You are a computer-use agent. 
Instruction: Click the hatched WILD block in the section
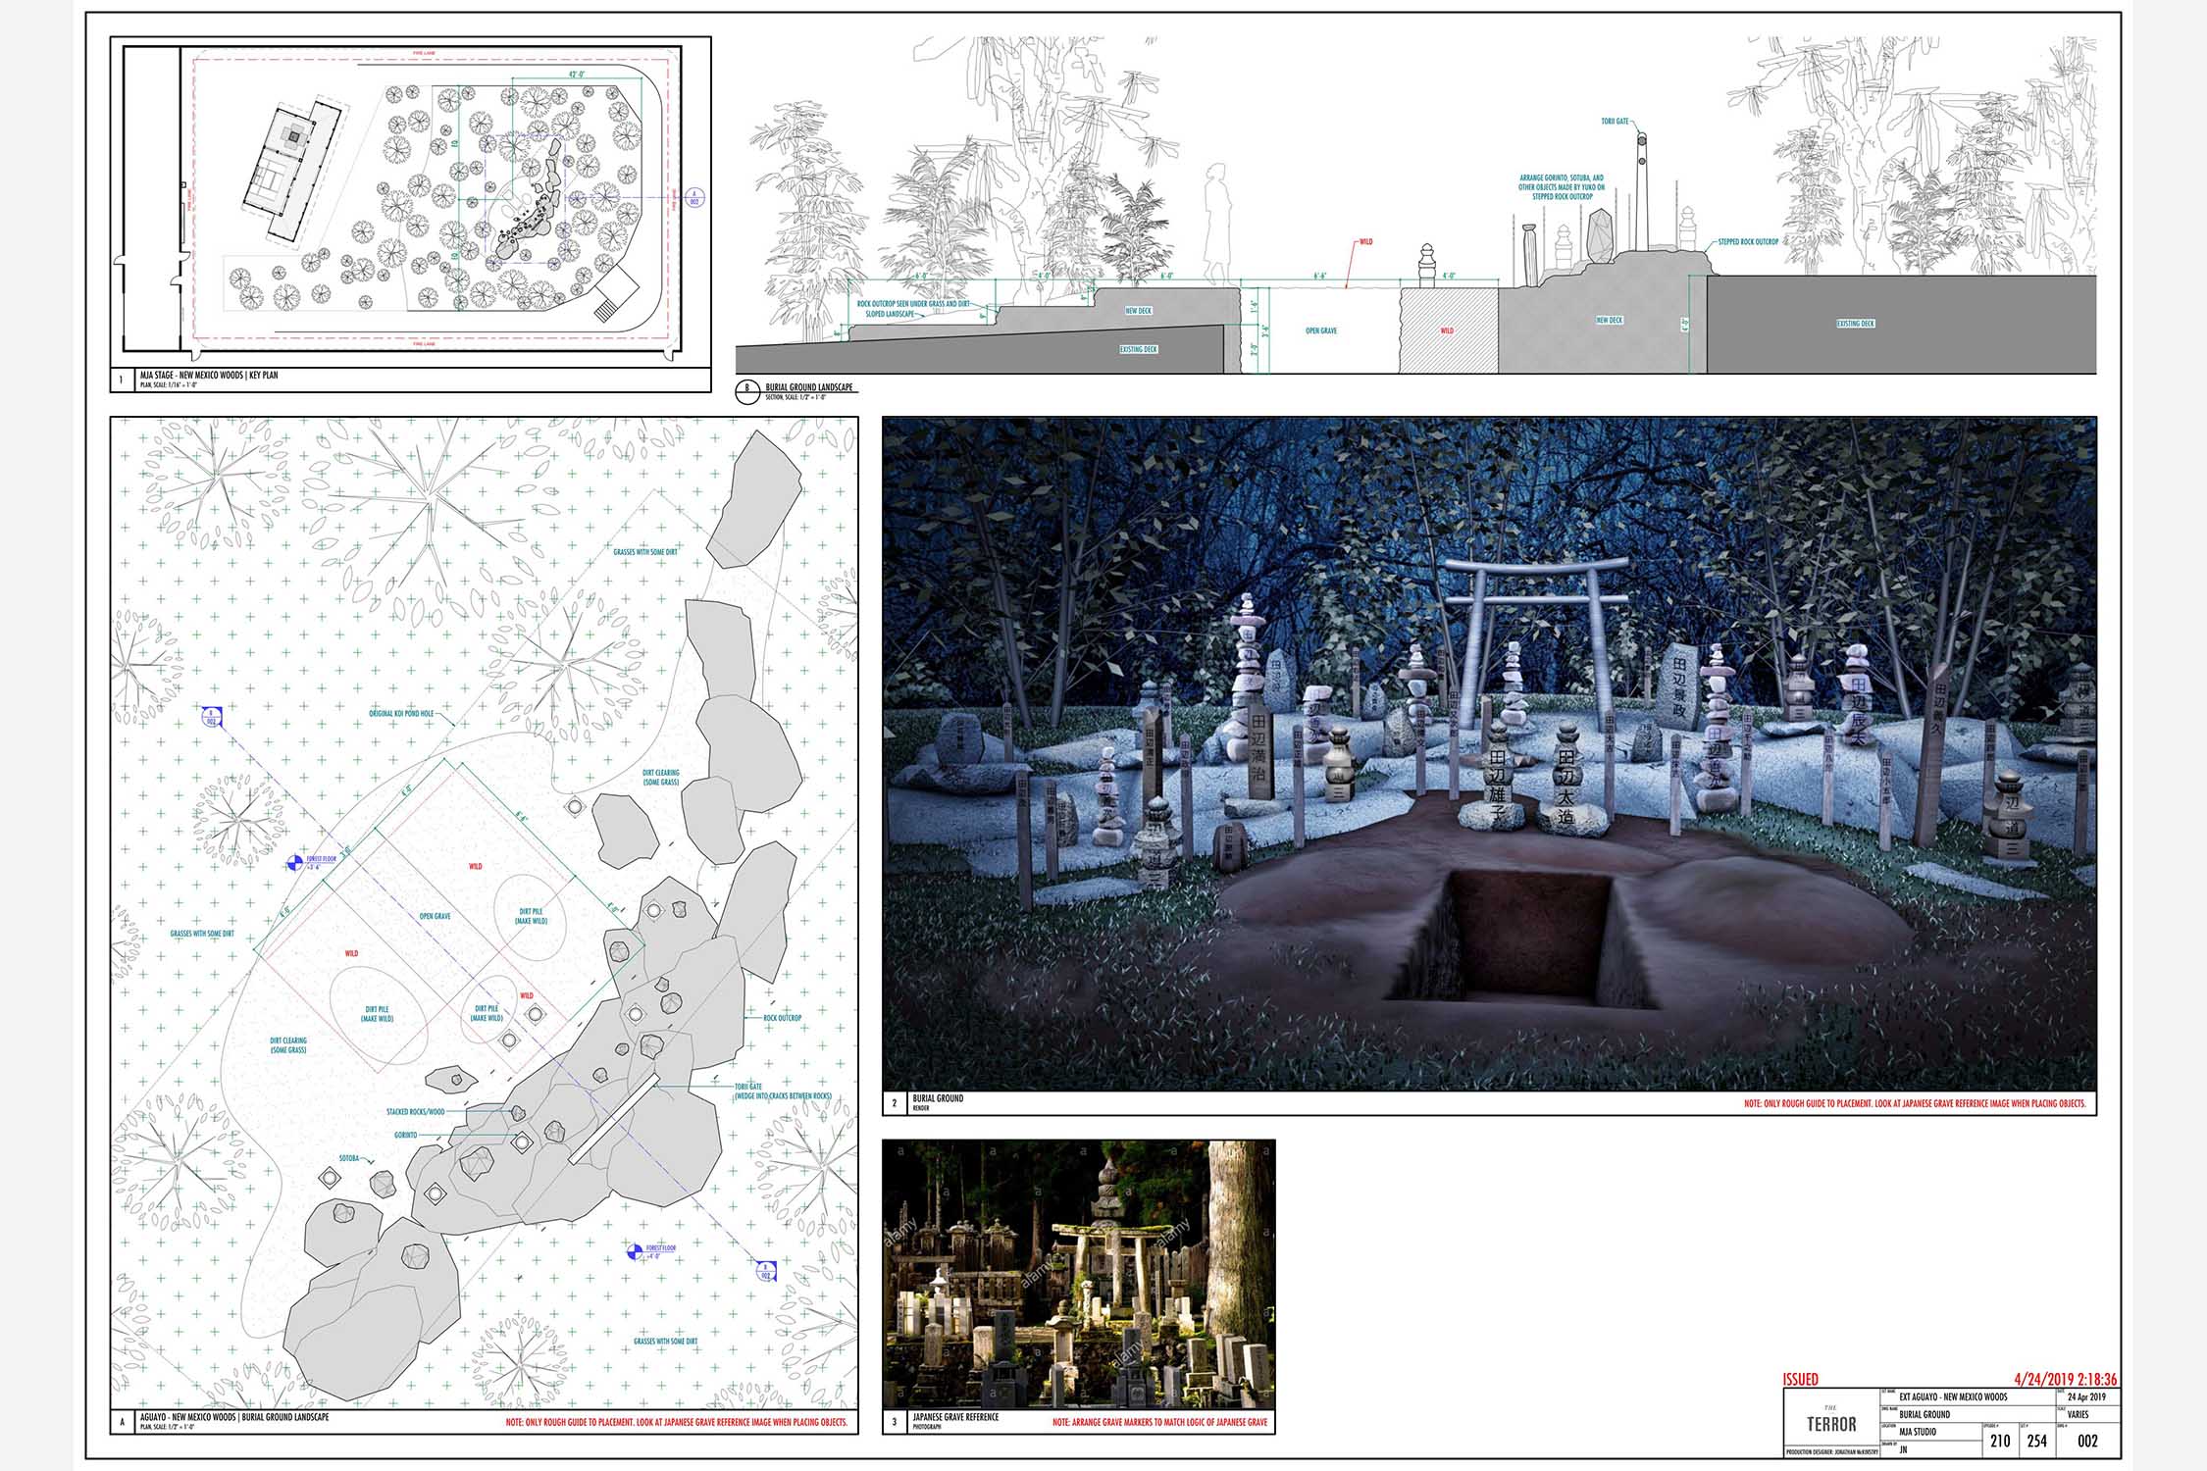pyautogui.click(x=1448, y=330)
